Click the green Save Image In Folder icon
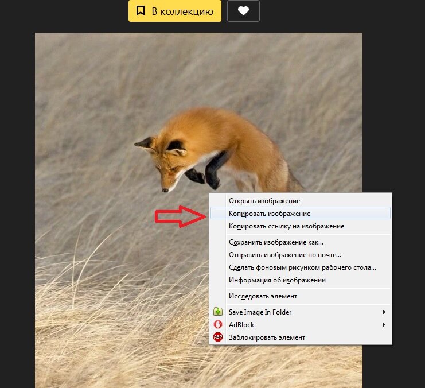This screenshot has height=388, width=425. [218, 312]
